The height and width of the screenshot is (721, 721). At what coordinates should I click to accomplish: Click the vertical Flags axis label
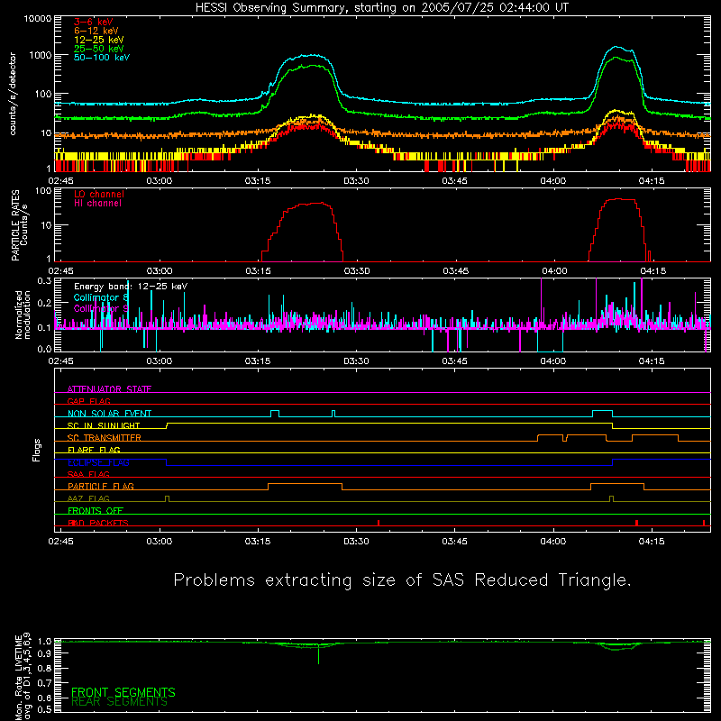(x=37, y=450)
